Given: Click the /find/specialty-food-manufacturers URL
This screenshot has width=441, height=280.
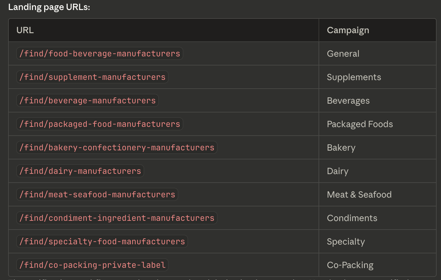Looking at the screenshot, I should click(x=102, y=241).
